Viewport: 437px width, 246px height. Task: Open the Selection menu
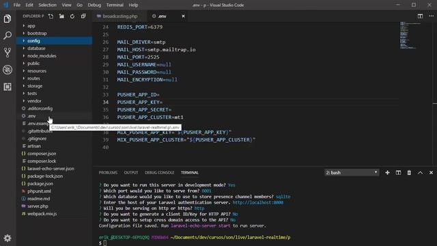[x=47, y=5]
